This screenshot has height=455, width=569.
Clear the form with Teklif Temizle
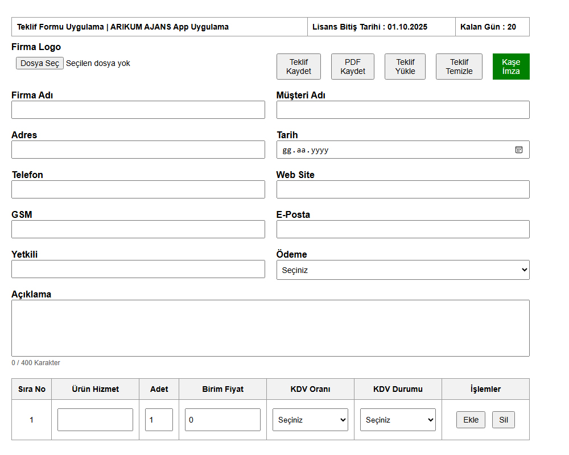[459, 67]
